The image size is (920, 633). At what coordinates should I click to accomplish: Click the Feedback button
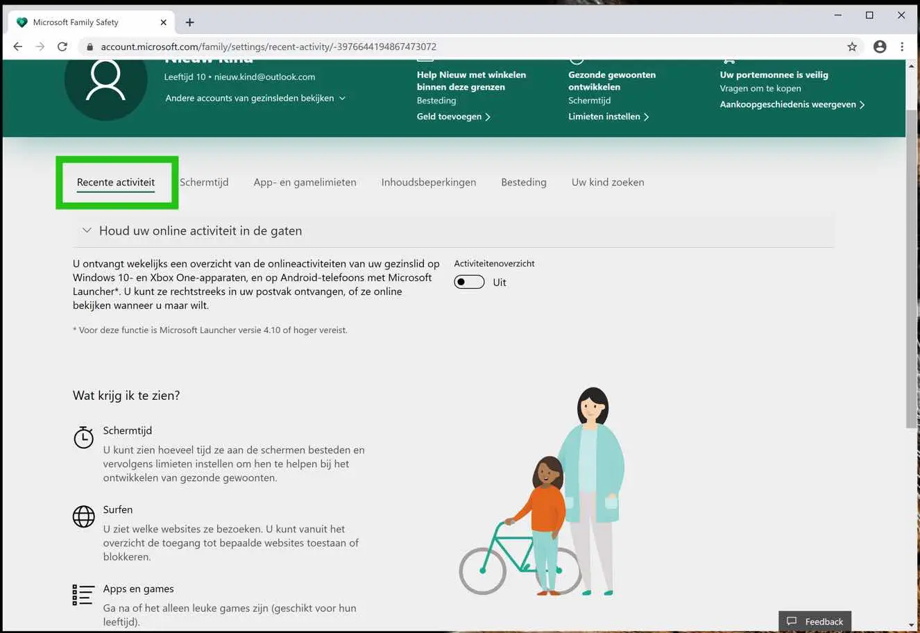tap(815, 621)
